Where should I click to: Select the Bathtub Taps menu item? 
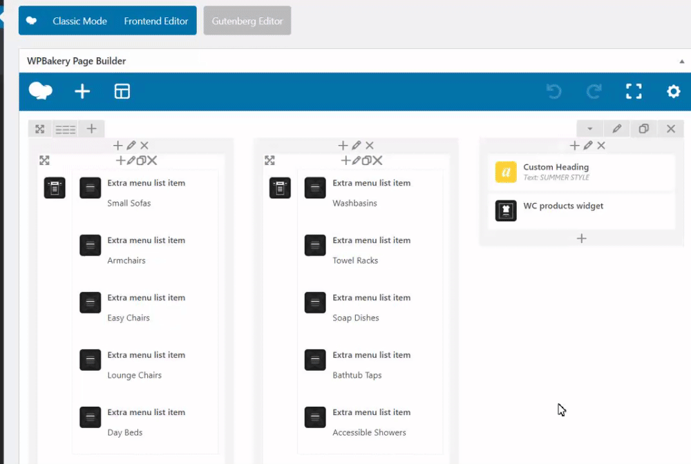(x=357, y=375)
